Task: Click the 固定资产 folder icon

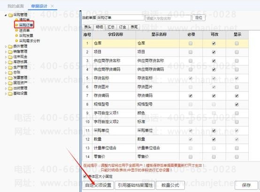Action: 10,83
